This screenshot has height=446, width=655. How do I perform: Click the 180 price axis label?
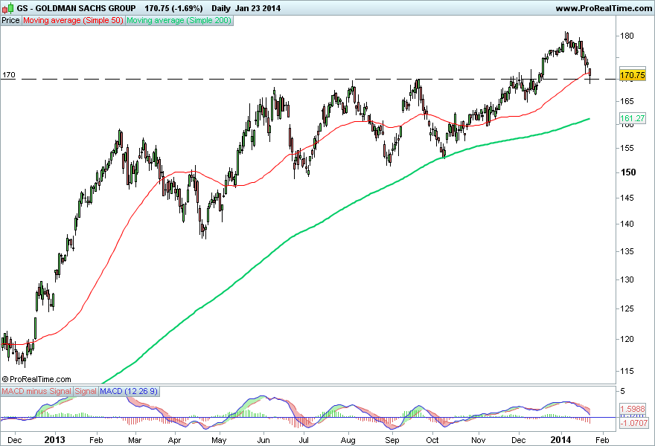coord(627,36)
